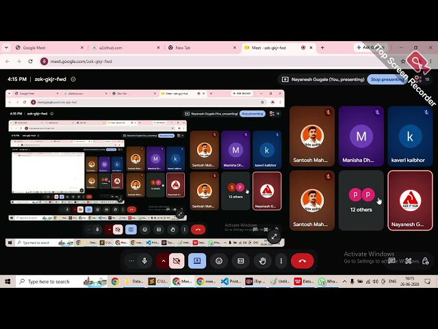Open a new browser tab with plus

[322, 48]
